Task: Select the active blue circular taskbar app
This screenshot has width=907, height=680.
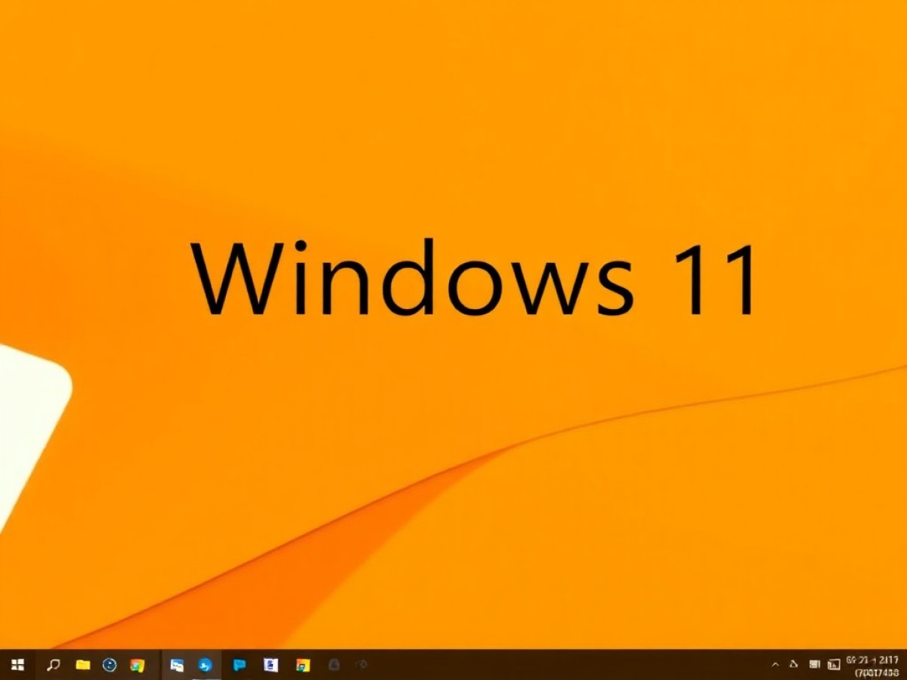Action: click(205, 665)
